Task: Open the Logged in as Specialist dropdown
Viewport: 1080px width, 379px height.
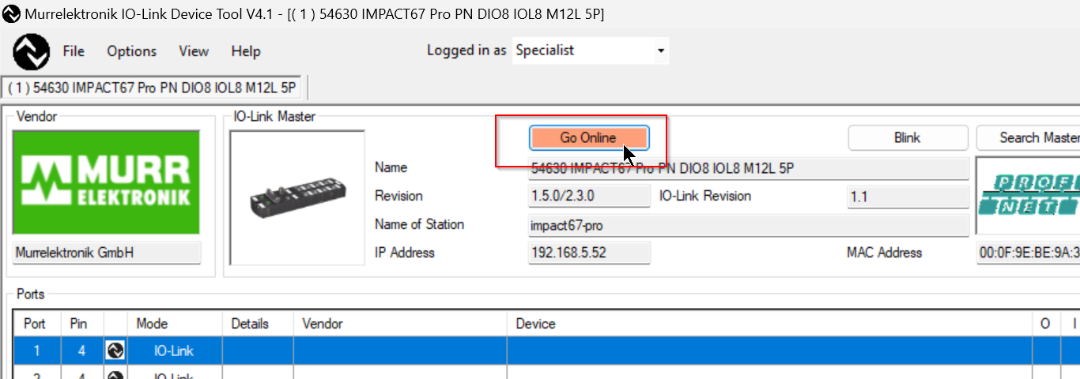Action: [591, 51]
